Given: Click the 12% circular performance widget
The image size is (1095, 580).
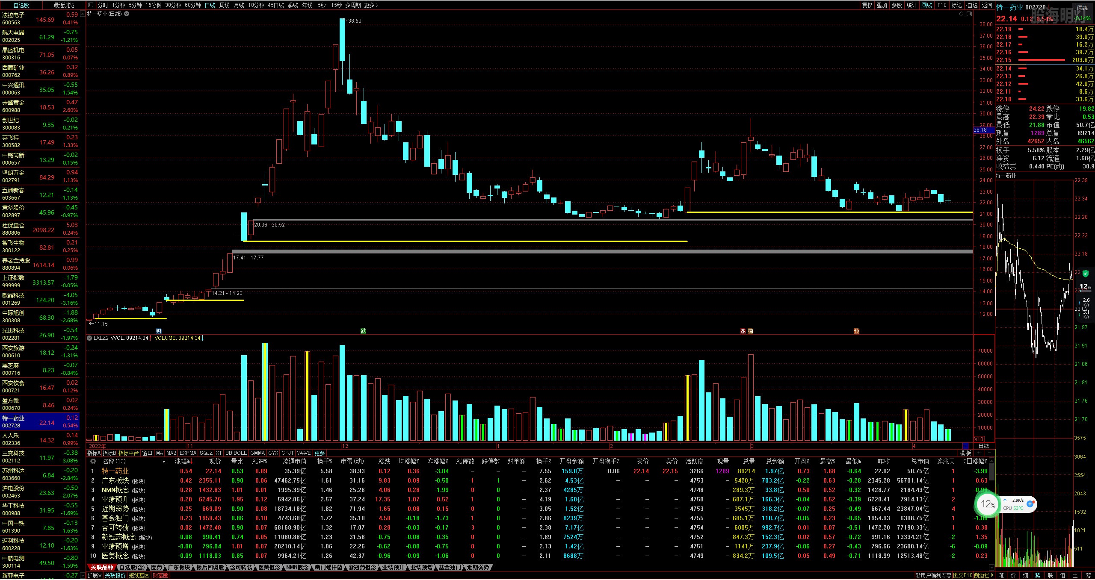Looking at the screenshot, I should click(988, 504).
